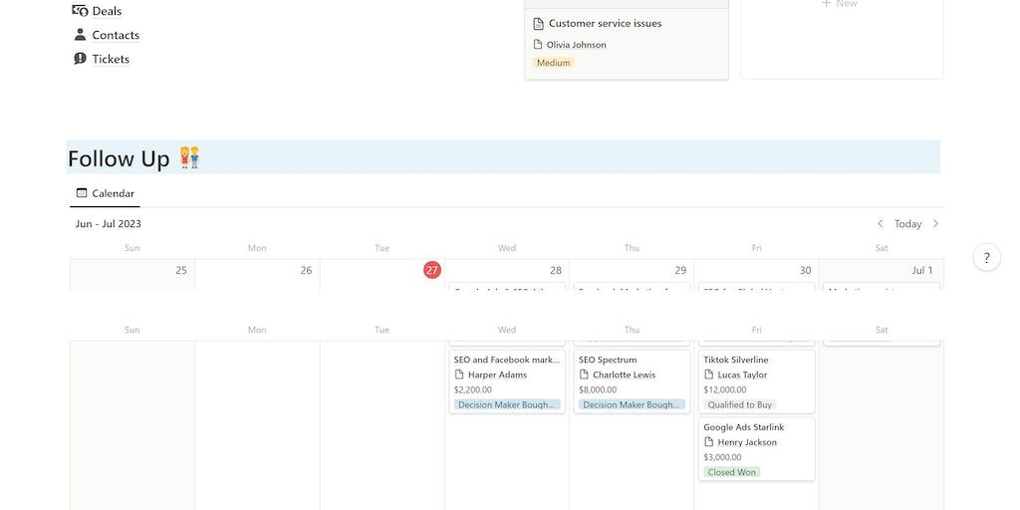Select the Medium priority tag
The image size is (1020, 510).
point(554,63)
